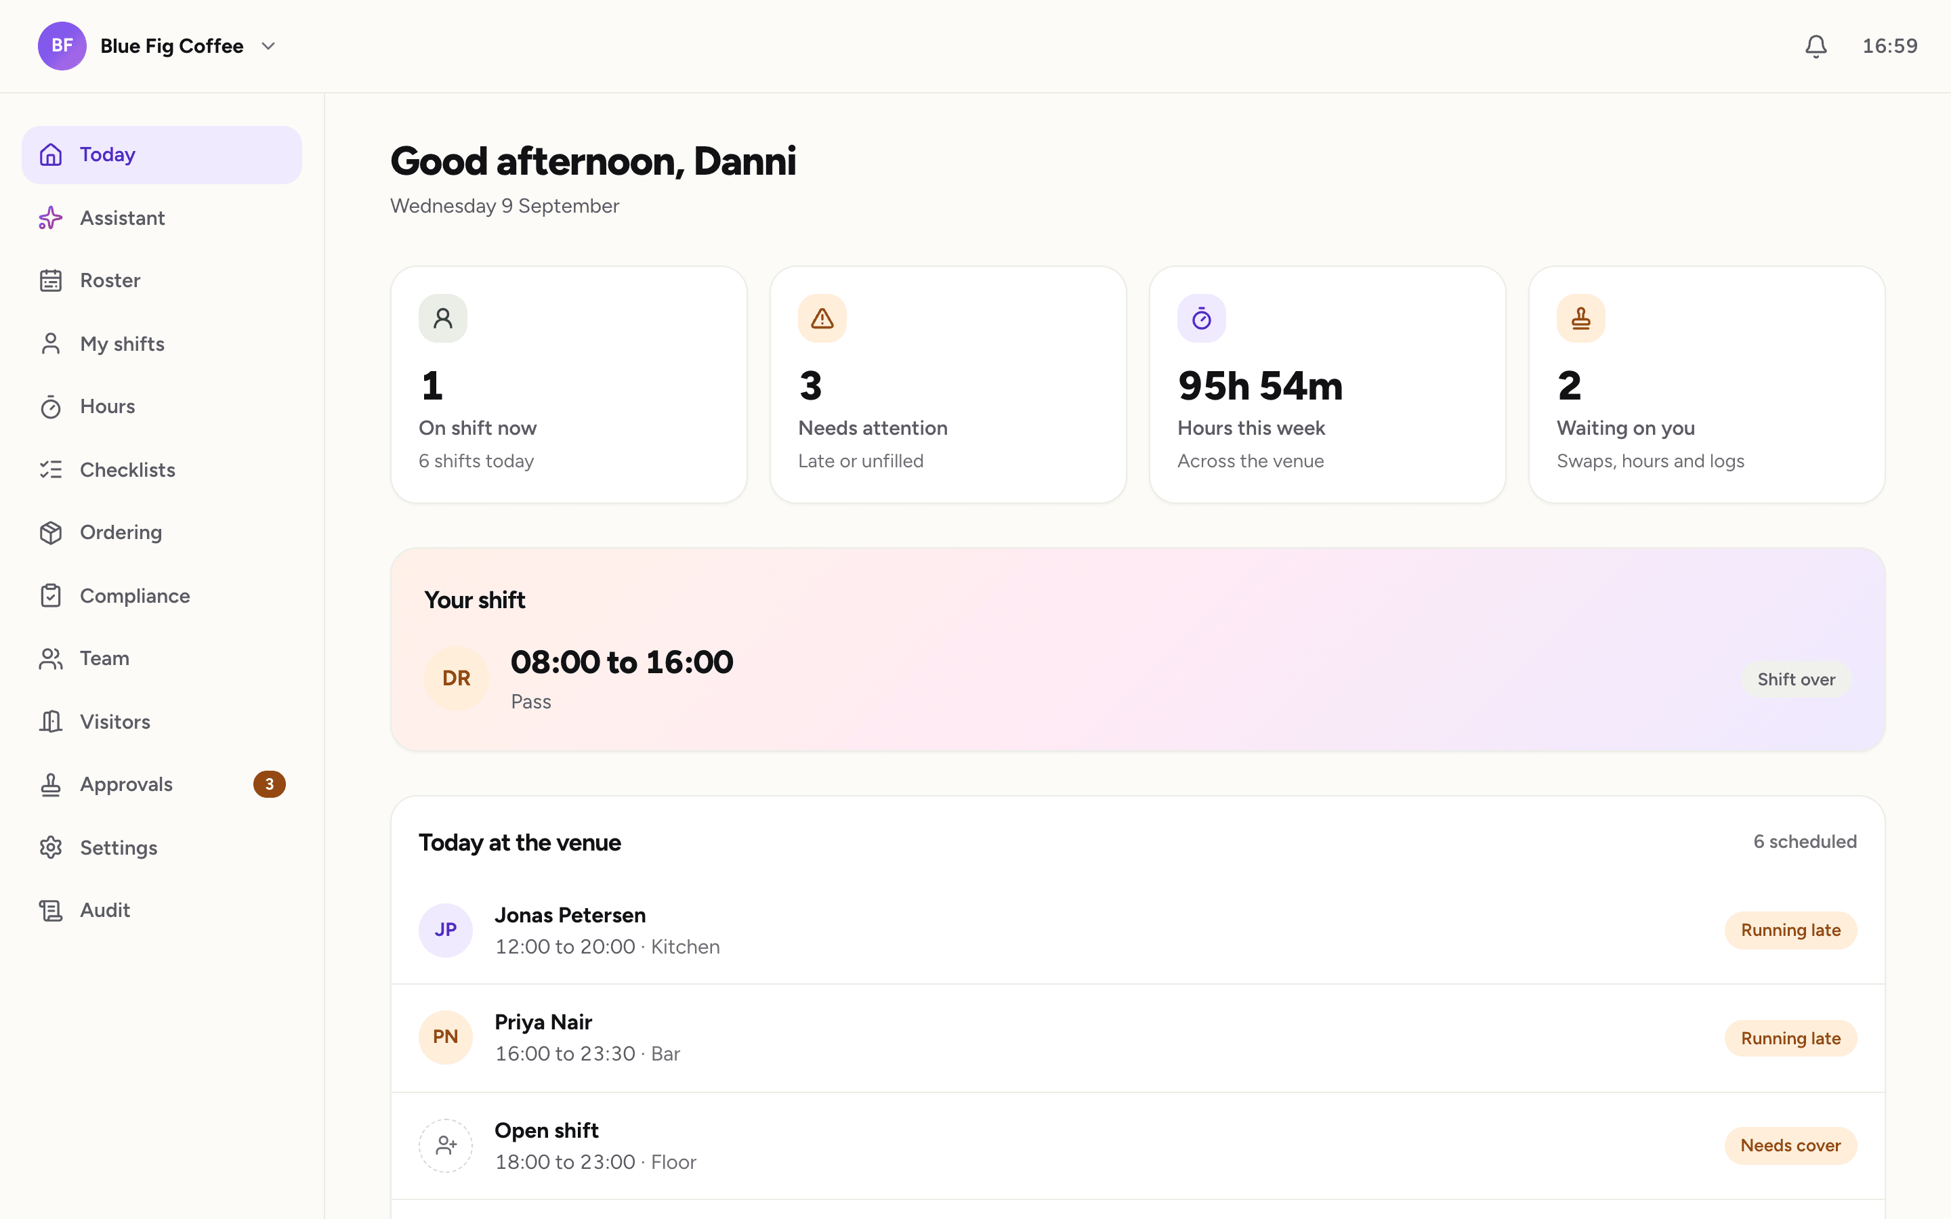This screenshot has height=1219, width=1951.
Task: Click the DR avatar in Your shift
Action: point(457,678)
